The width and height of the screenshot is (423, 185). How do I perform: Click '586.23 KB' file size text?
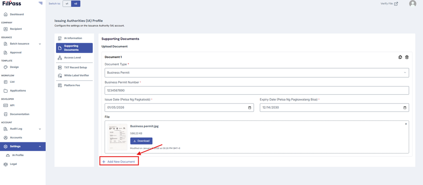point(136,133)
